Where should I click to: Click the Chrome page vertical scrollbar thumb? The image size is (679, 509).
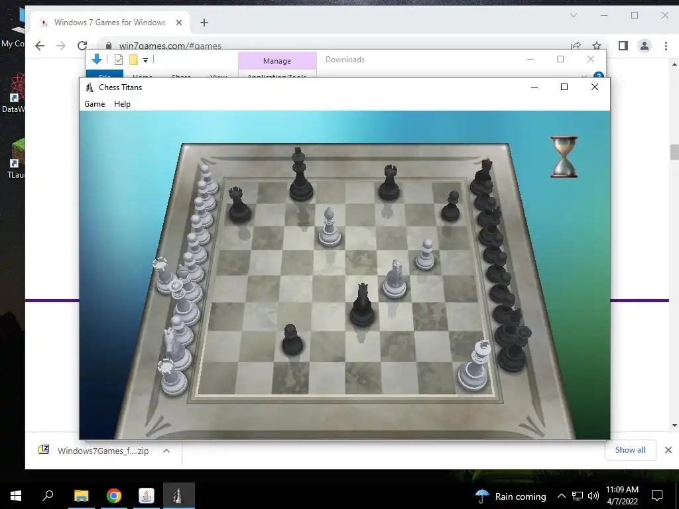[x=674, y=152]
